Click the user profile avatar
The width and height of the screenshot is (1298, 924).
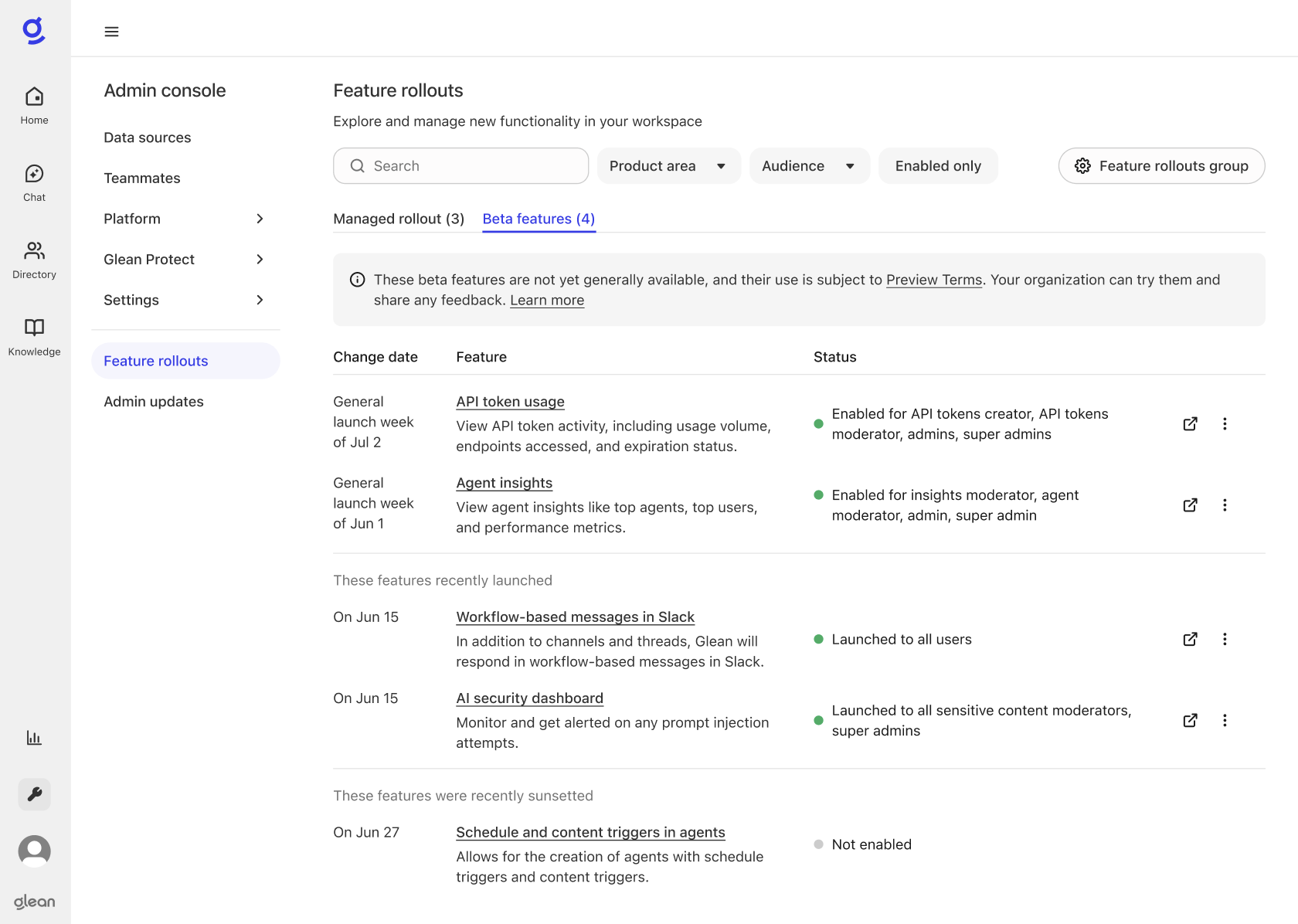click(34, 851)
